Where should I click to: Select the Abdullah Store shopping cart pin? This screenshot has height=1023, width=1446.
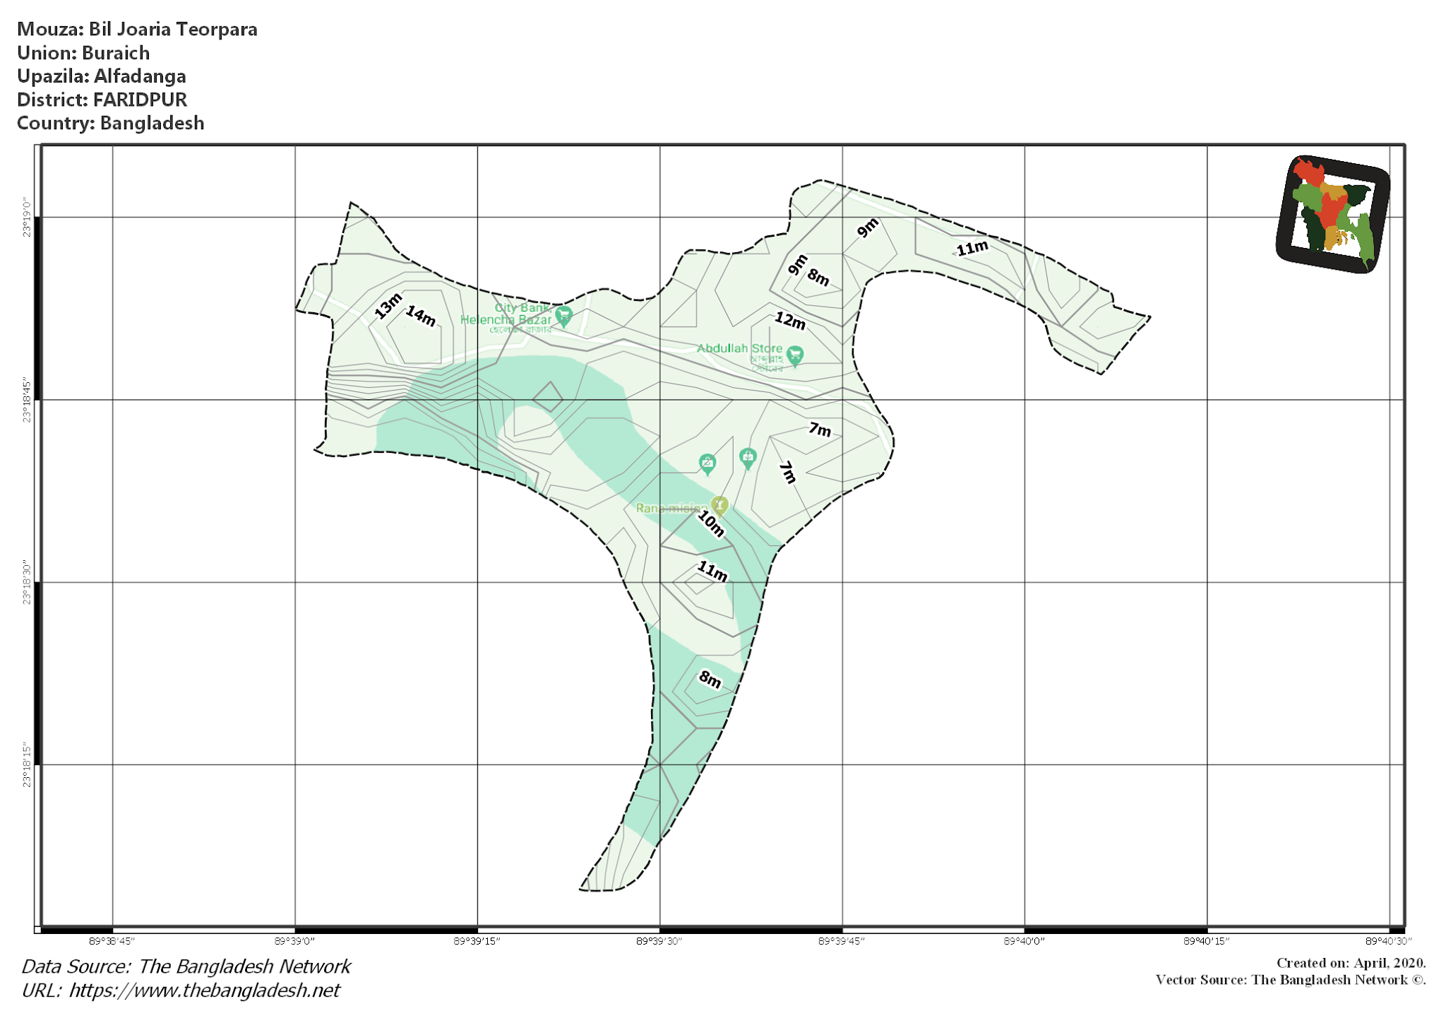795,353
